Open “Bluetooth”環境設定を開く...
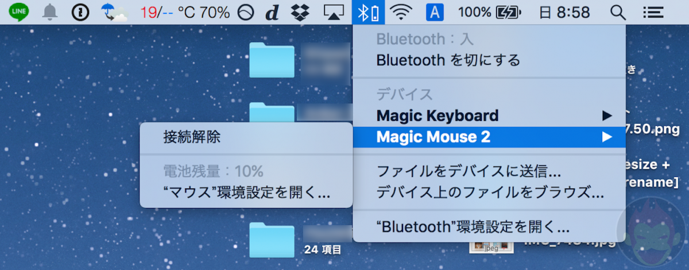 click(488, 226)
